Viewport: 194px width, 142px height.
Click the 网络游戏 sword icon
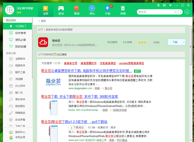click(11, 113)
